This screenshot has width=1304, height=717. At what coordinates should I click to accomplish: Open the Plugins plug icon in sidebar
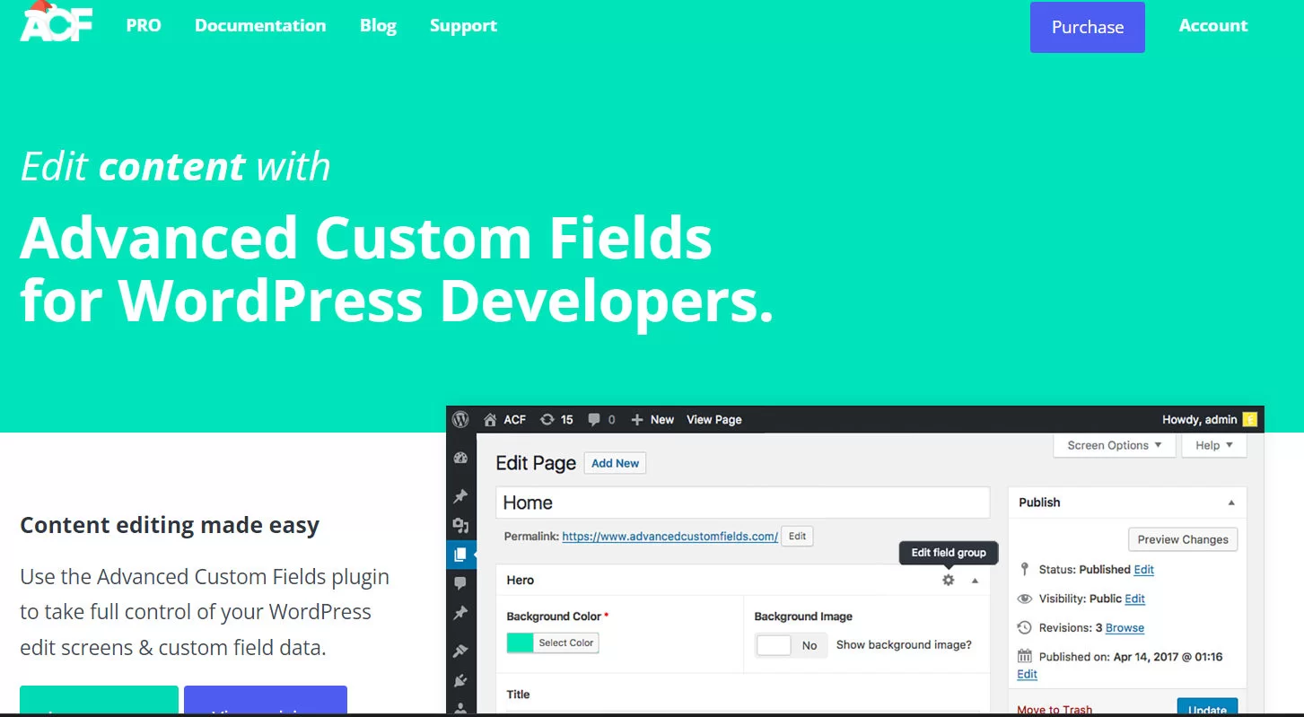461,680
